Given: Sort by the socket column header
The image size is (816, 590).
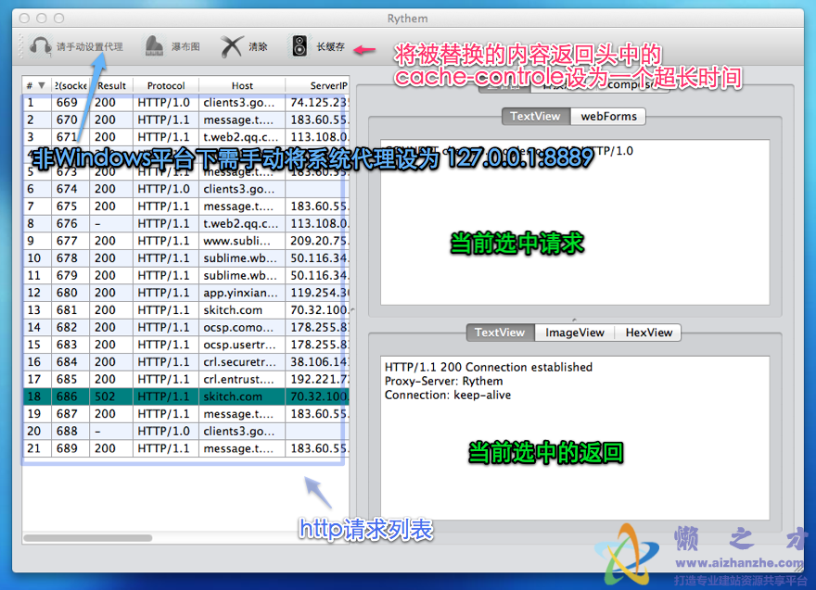Looking at the screenshot, I should click(70, 86).
